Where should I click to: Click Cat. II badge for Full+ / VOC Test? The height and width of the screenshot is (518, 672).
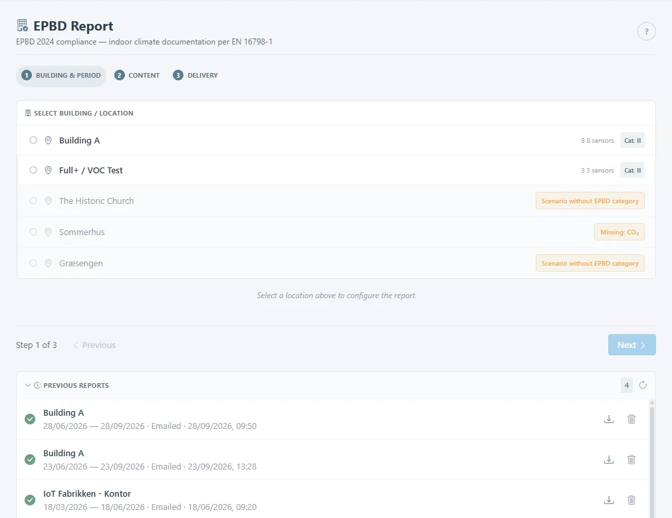[x=632, y=171]
